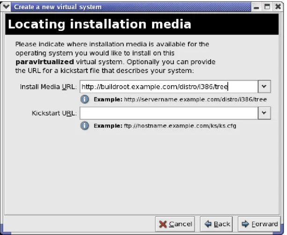Click the Kickstart URL text field

point(169,113)
